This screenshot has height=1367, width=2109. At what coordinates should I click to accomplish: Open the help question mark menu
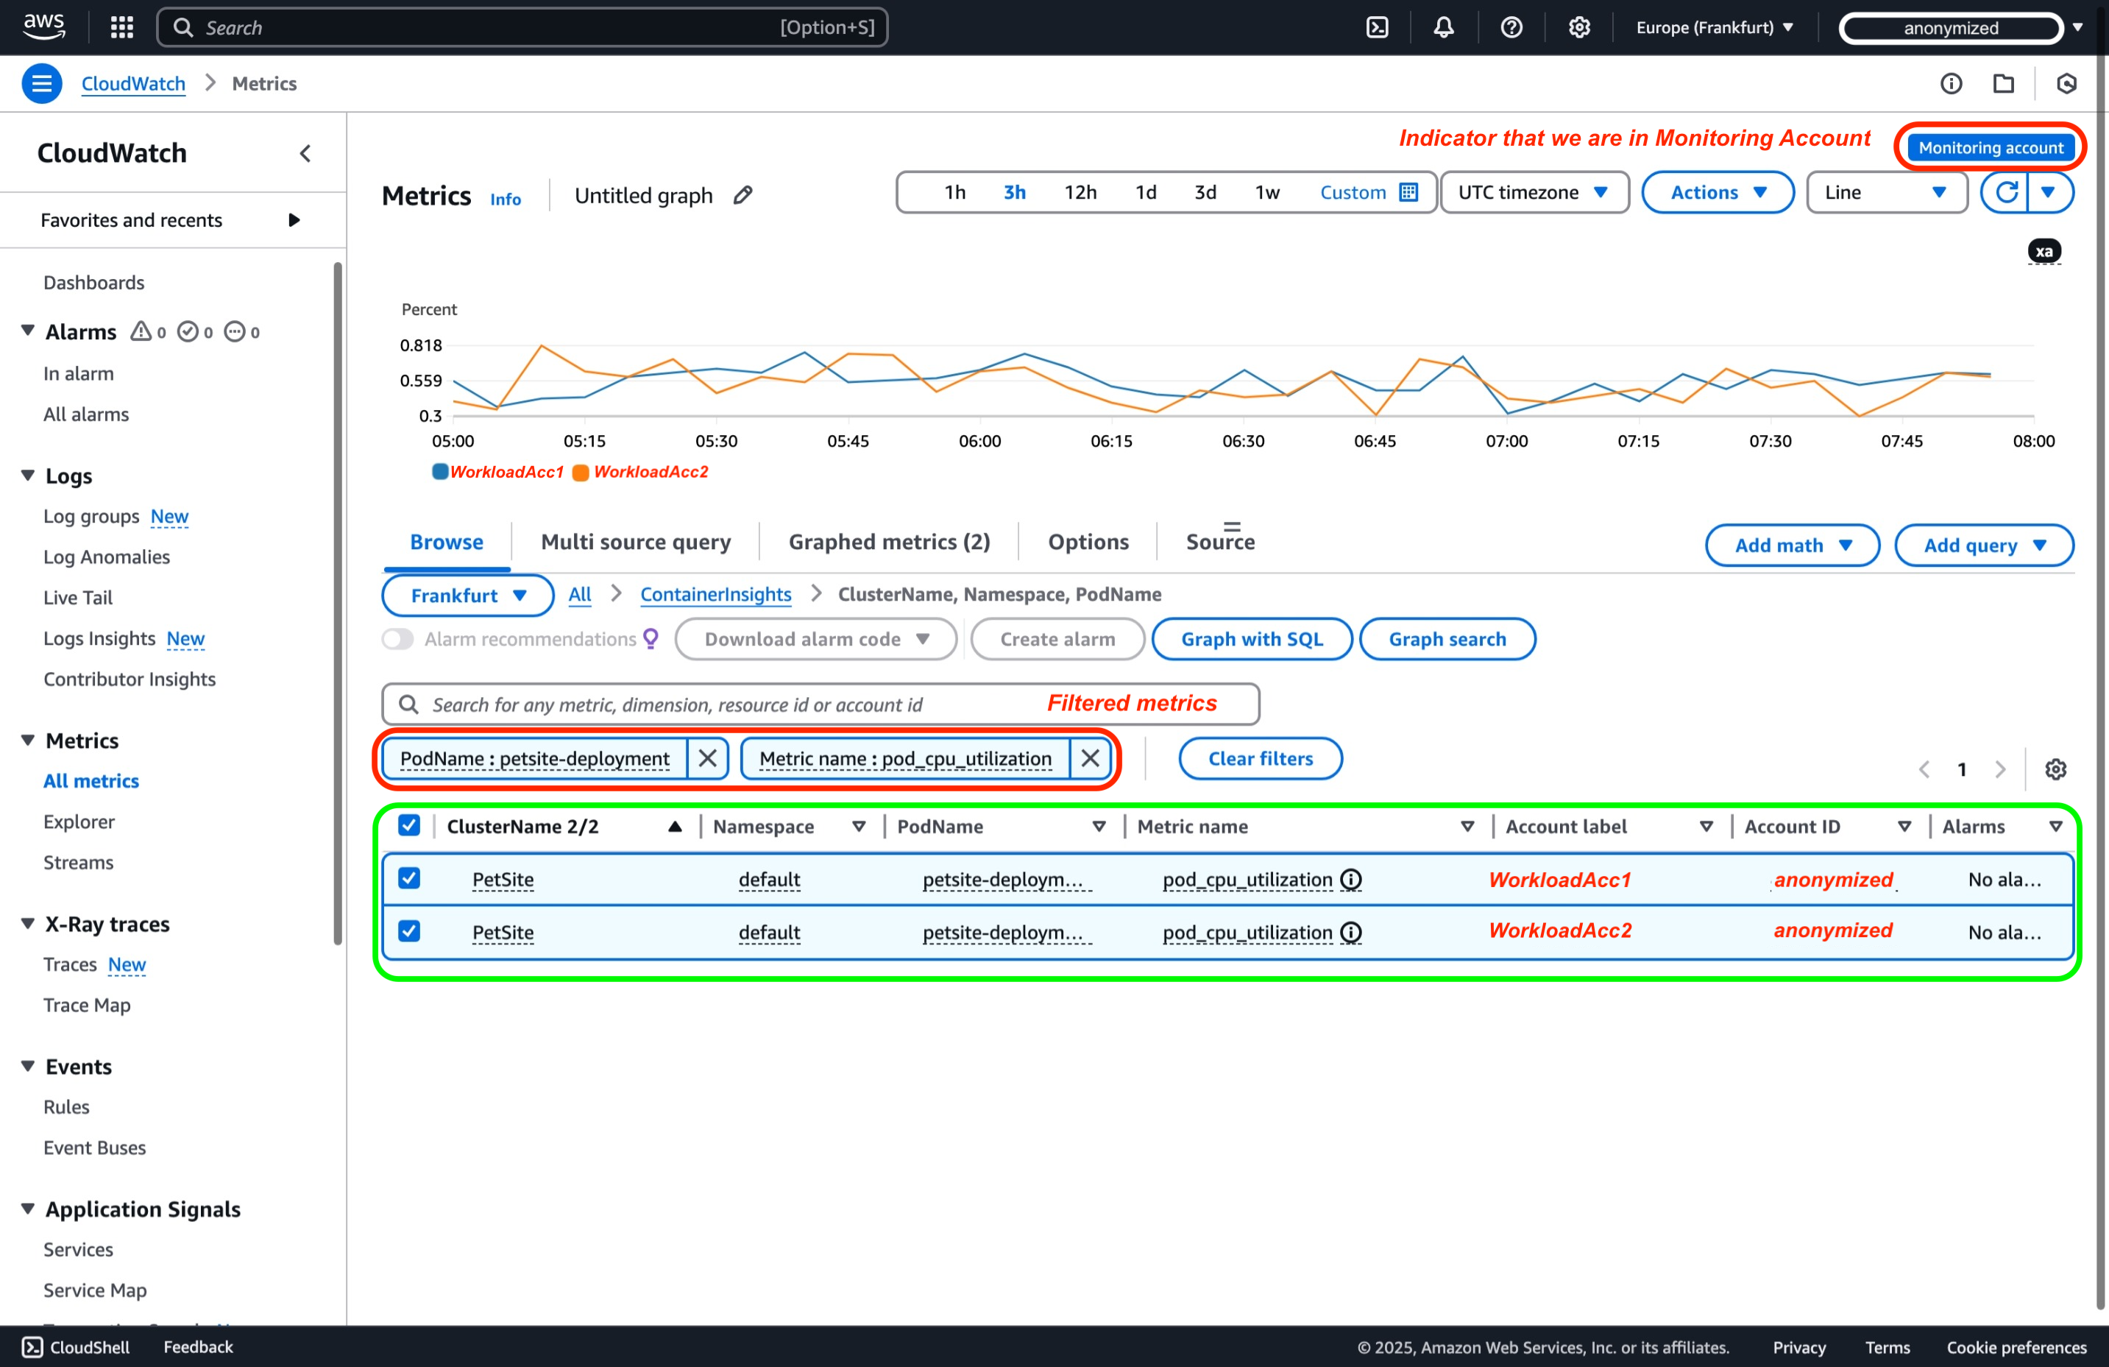pyautogui.click(x=1511, y=27)
